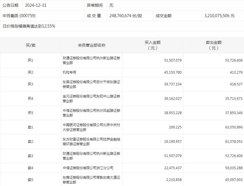Viewport: 244px width, 186px height.
Task: Click the 中百集团 (000759) stock name
Action: [19, 16]
